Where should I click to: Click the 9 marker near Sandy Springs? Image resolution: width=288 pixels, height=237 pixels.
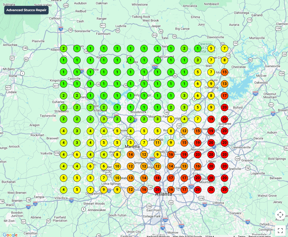[x=157, y=154]
